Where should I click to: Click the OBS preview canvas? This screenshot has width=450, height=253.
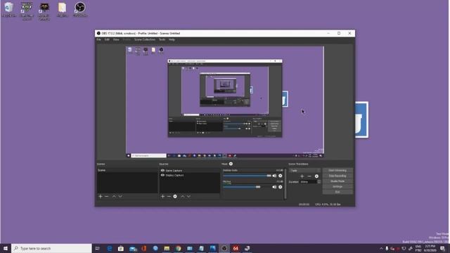coord(225,102)
